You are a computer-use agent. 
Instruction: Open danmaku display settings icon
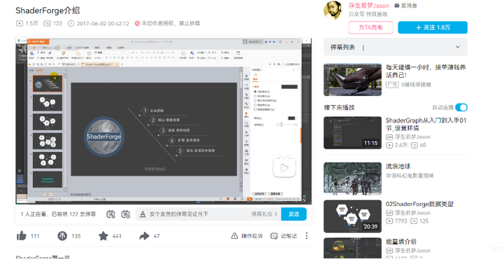click(125, 214)
